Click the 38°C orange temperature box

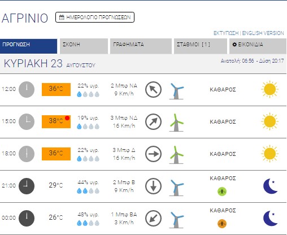[56, 121]
